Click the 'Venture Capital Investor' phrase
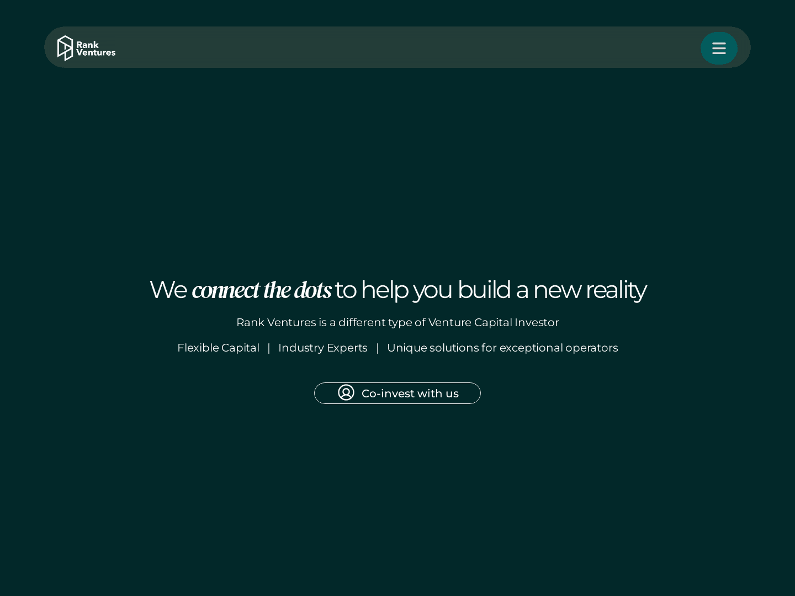This screenshot has height=596, width=795. pos(493,322)
